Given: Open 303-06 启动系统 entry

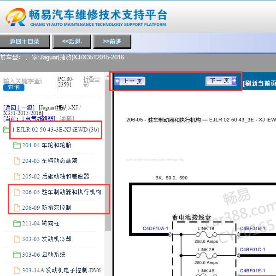Looking at the screenshot, I should (44, 255).
